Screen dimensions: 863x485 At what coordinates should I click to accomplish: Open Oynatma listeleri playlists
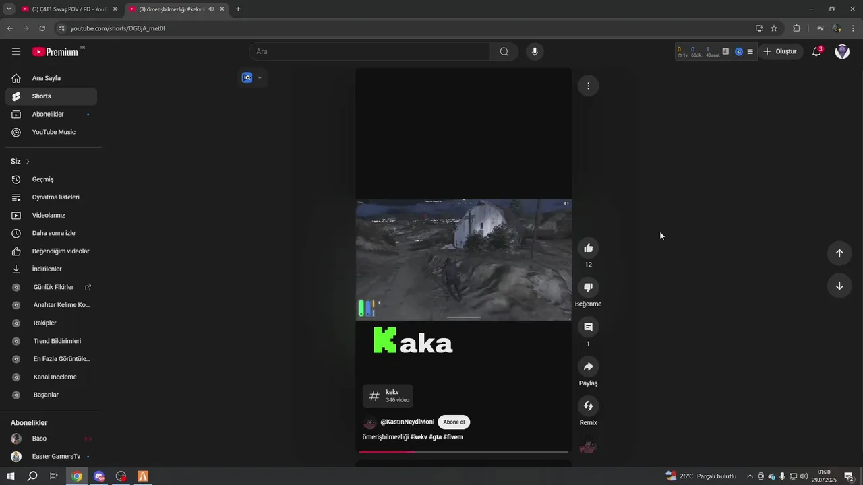(x=51, y=197)
